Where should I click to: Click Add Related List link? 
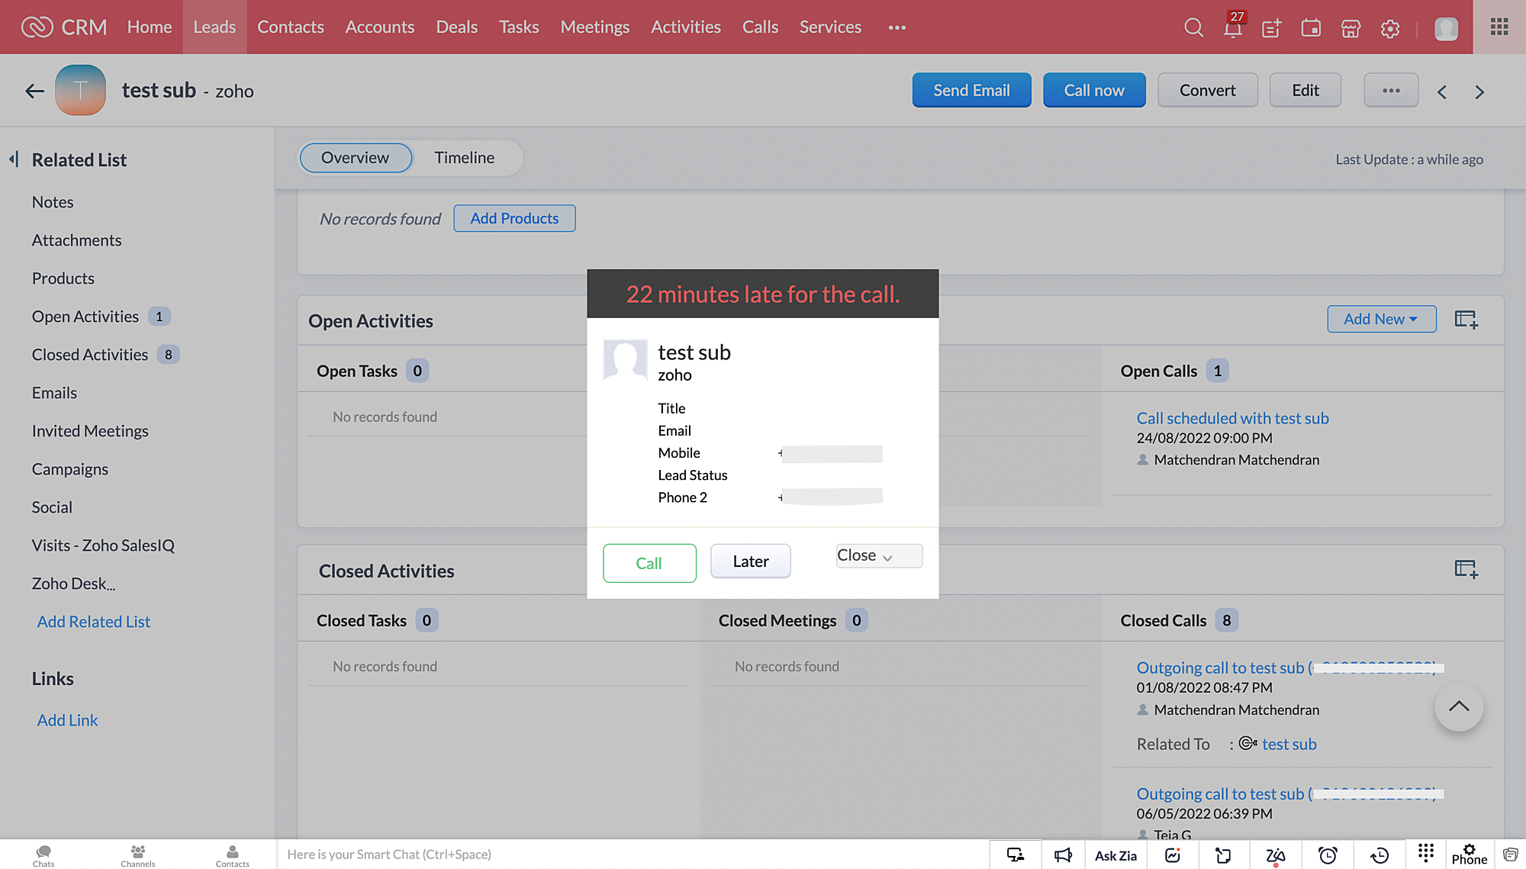click(x=94, y=622)
